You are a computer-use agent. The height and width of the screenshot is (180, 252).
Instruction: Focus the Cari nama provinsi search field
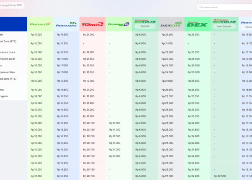coord(224,7)
